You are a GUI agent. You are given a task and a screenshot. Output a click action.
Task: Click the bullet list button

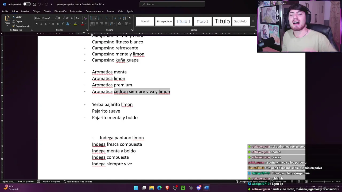tap(92, 18)
